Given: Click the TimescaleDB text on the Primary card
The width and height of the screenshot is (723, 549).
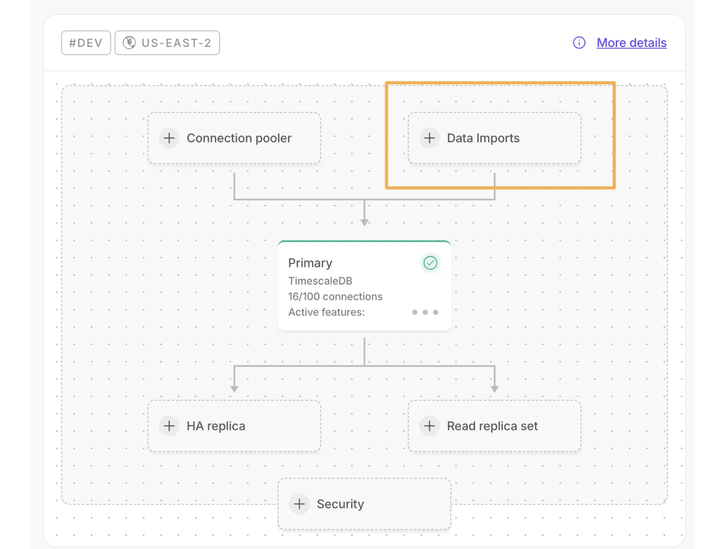Looking at the screenshot, I should pos(320,281).
